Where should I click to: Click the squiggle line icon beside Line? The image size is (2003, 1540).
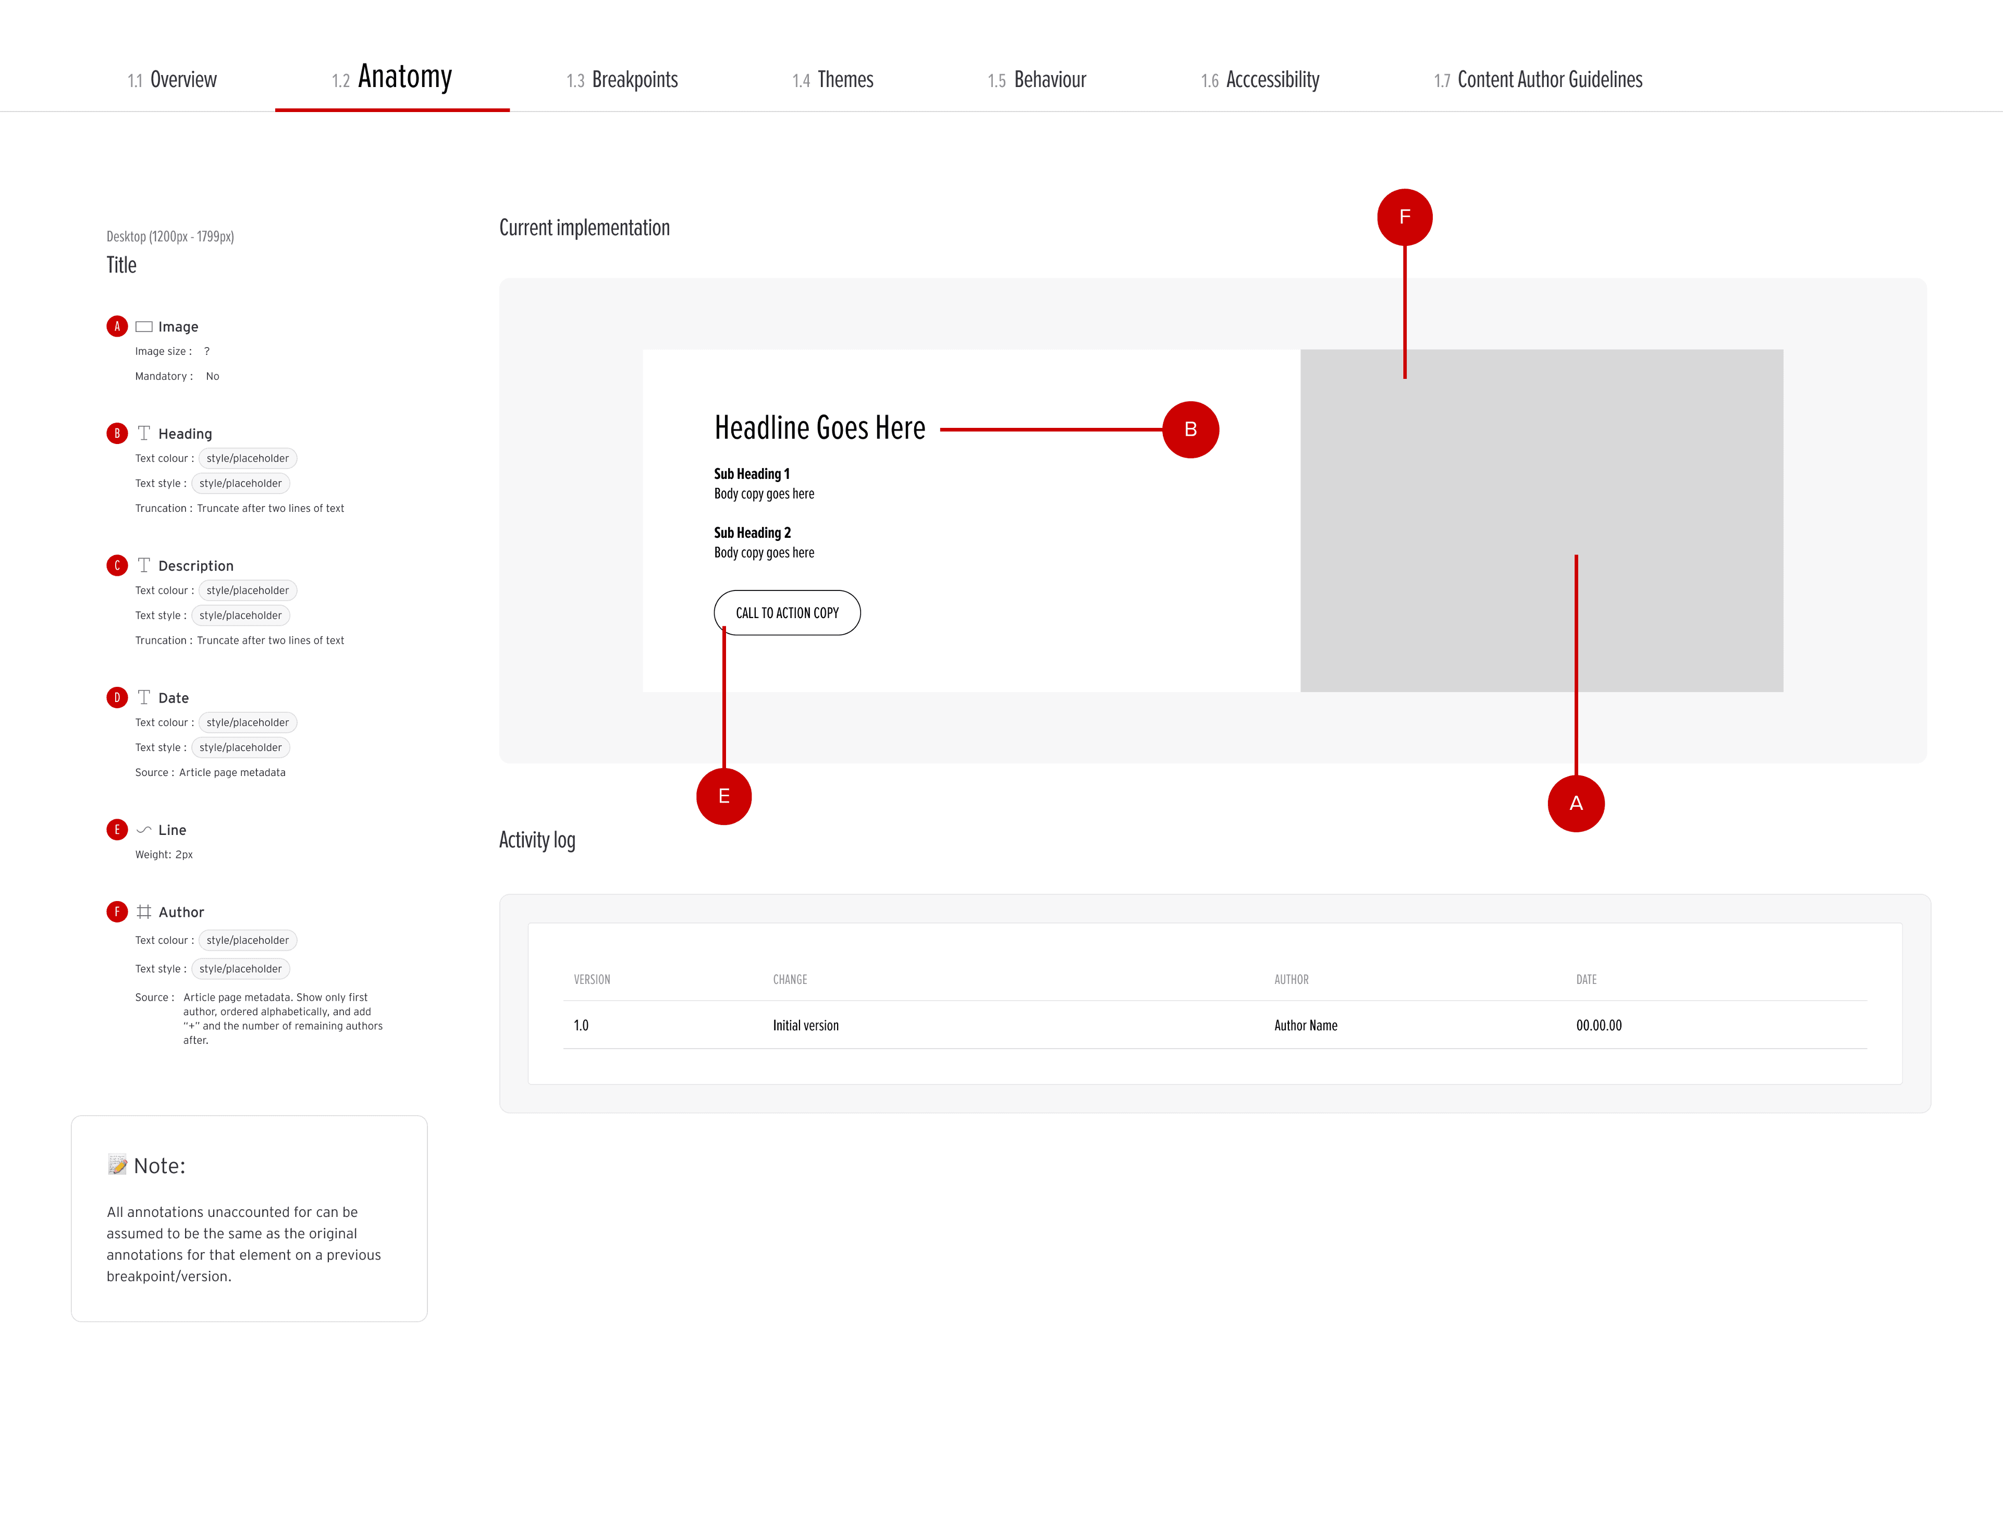144,830
